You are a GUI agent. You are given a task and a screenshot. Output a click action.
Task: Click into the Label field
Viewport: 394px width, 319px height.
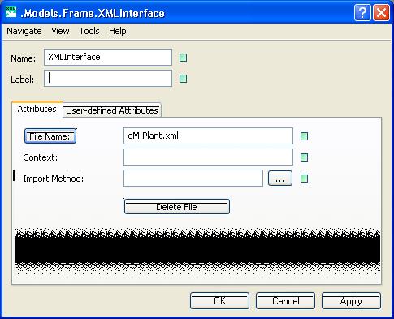(108, 79)
